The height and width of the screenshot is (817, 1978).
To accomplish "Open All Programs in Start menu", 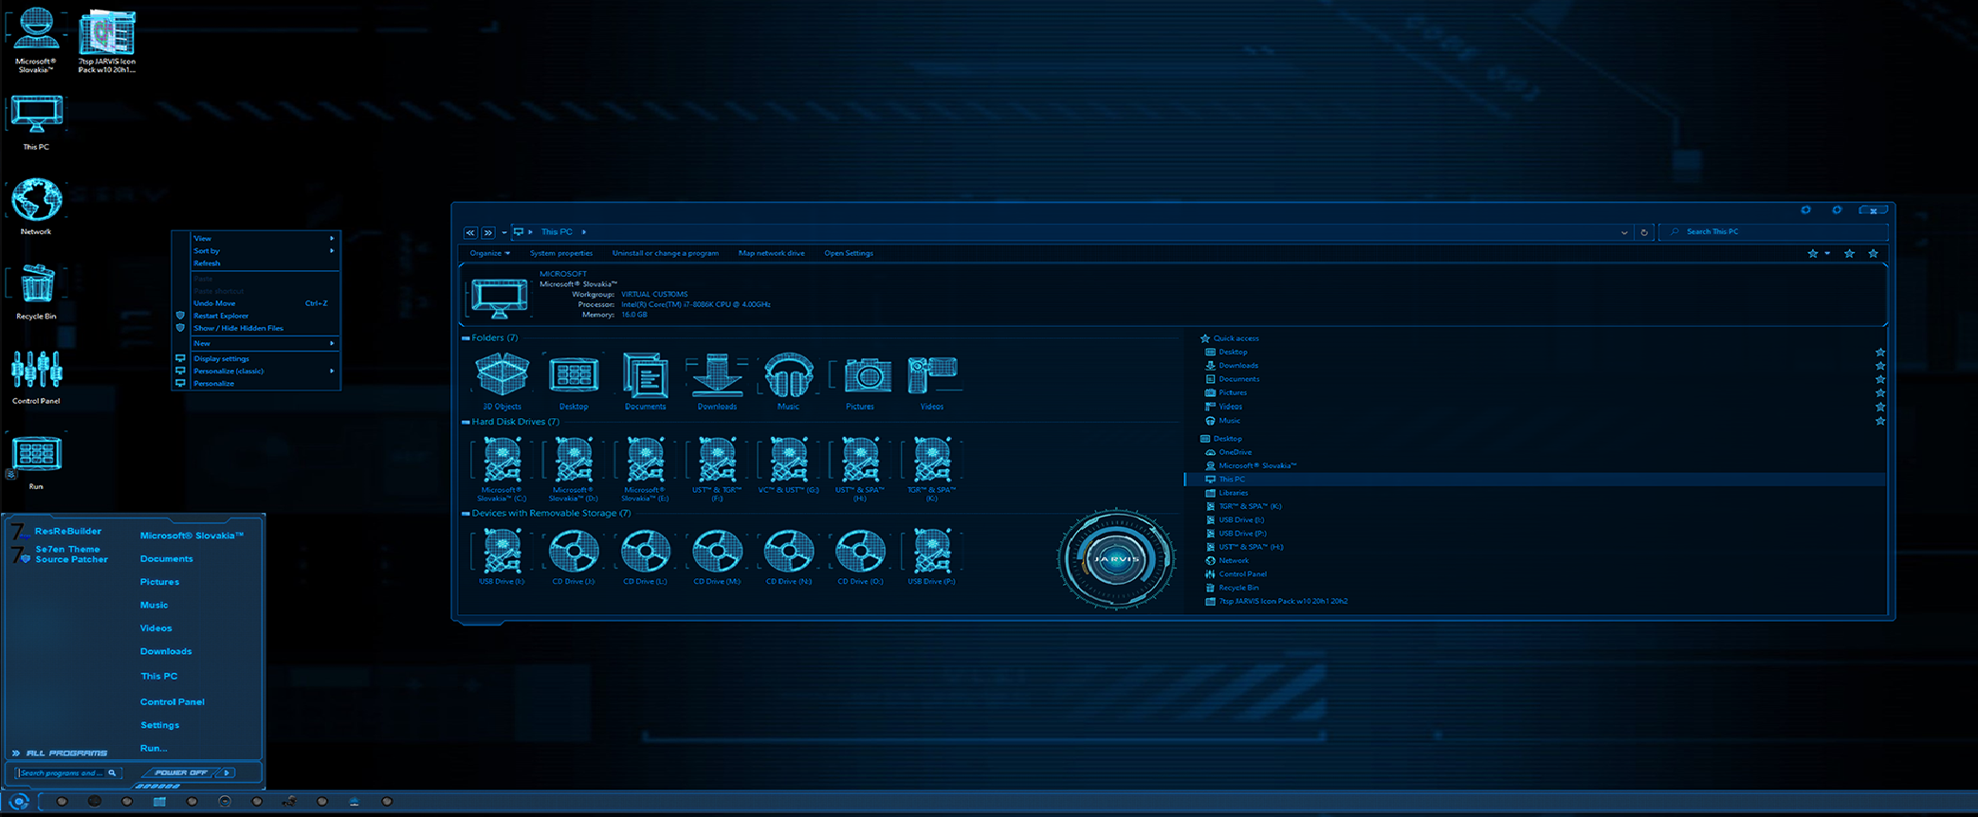I will [x=60, y=753].
